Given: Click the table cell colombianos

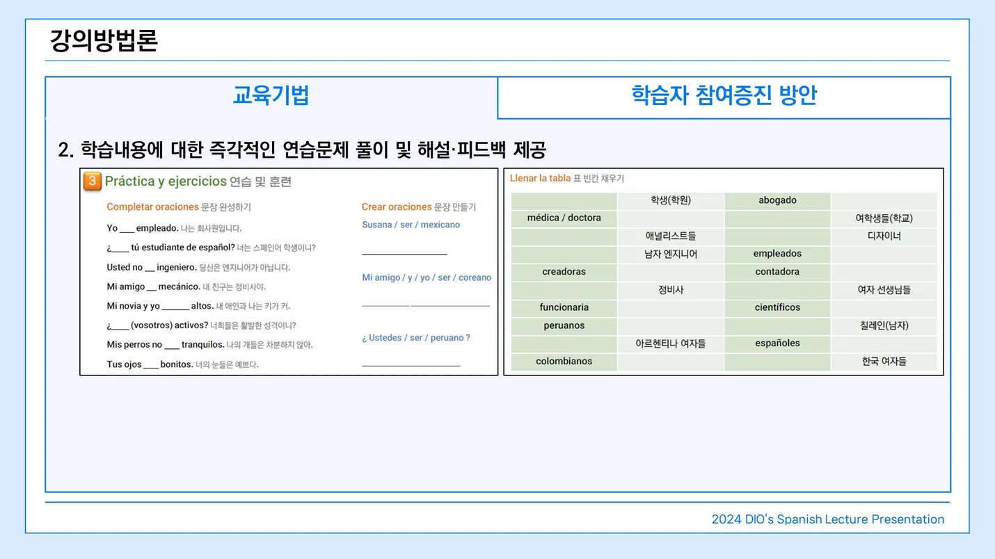Looking at the screenshot, I should pyautogui.click(x=564, y=362).
